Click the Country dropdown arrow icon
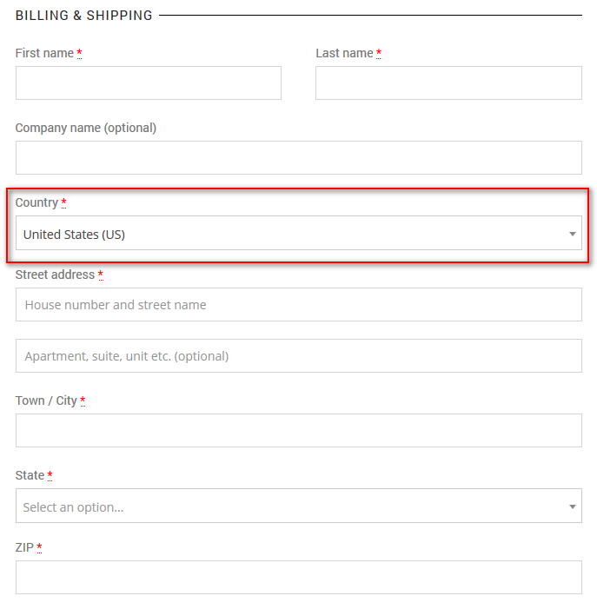The height and width of the screenshot is (609, 597). pyautogui.click(x=572, y=234)
